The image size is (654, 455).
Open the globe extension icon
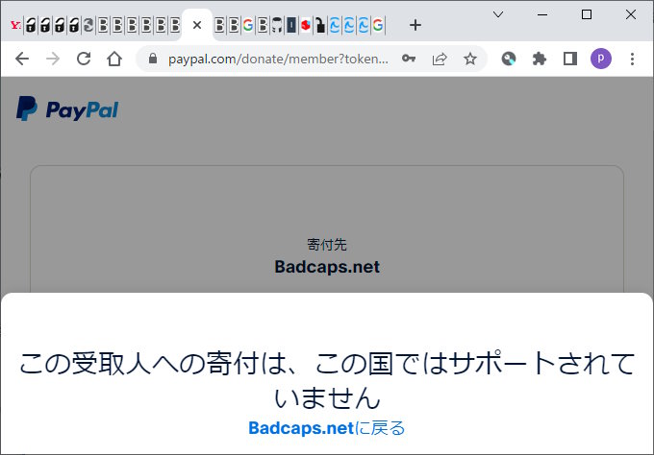coord(509,59)
